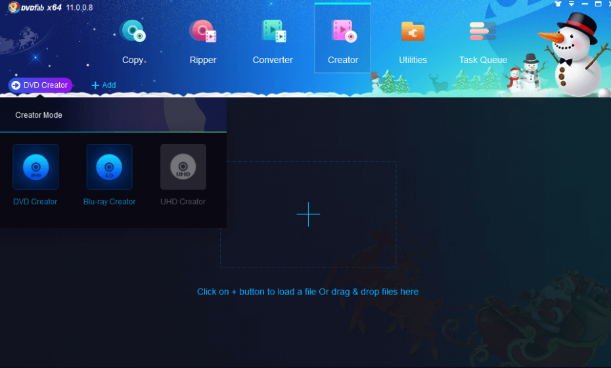This screenshot has height=368, width=611.
Task: Choose the DVD Creator disc icon
Action: click(35, 167)
